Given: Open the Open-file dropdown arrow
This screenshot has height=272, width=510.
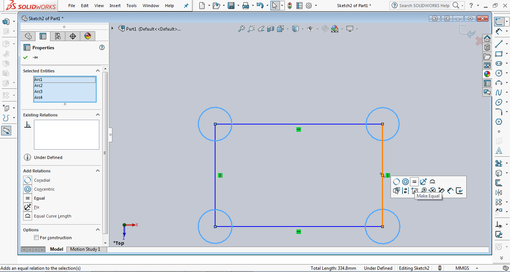Looking at the screenshot, I should coord(224,6).
